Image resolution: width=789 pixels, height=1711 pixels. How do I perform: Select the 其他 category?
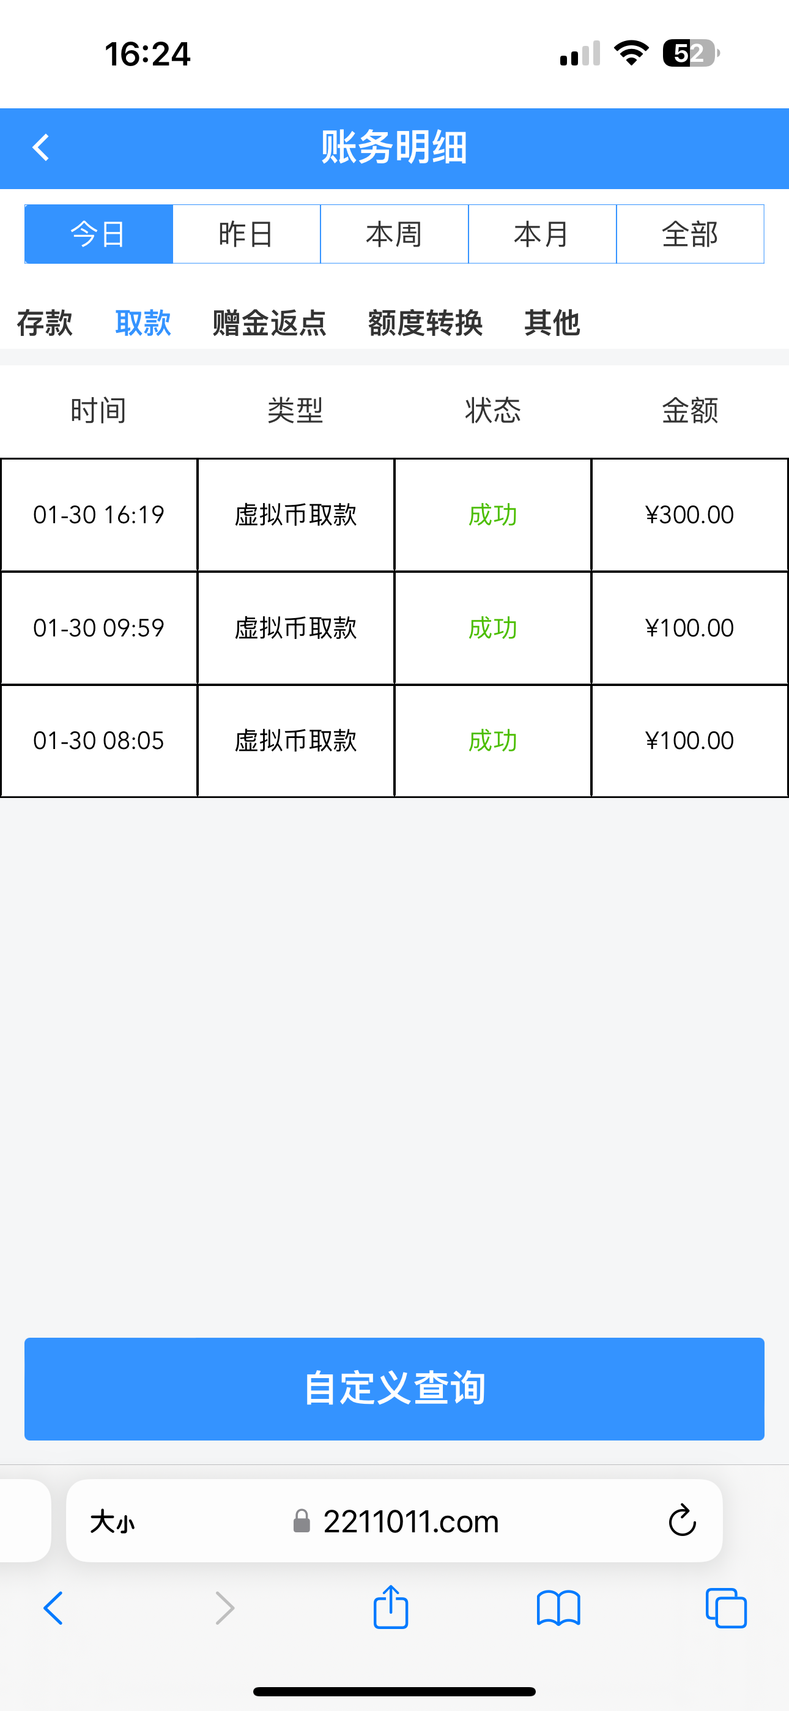pos(552,324)
